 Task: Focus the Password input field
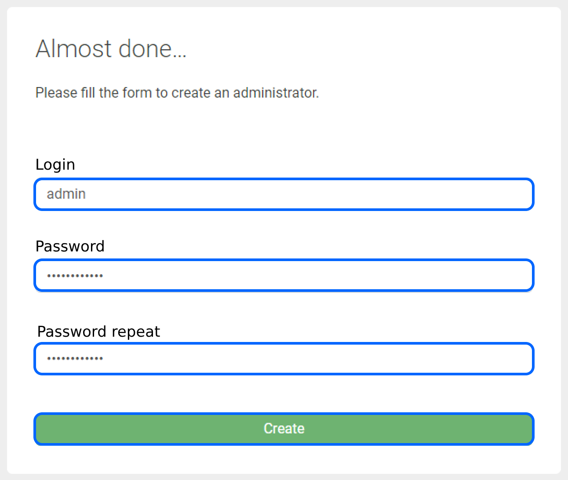[x=284, y=276]
